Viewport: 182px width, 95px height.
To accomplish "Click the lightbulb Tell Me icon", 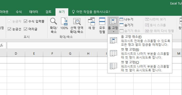I will click(73, 12).
